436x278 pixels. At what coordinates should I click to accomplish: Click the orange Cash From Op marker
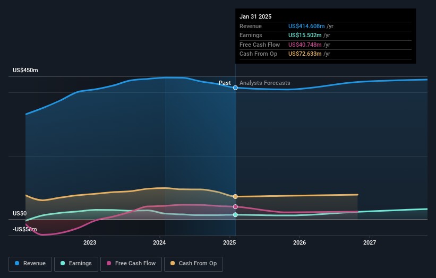pos(235,197)
